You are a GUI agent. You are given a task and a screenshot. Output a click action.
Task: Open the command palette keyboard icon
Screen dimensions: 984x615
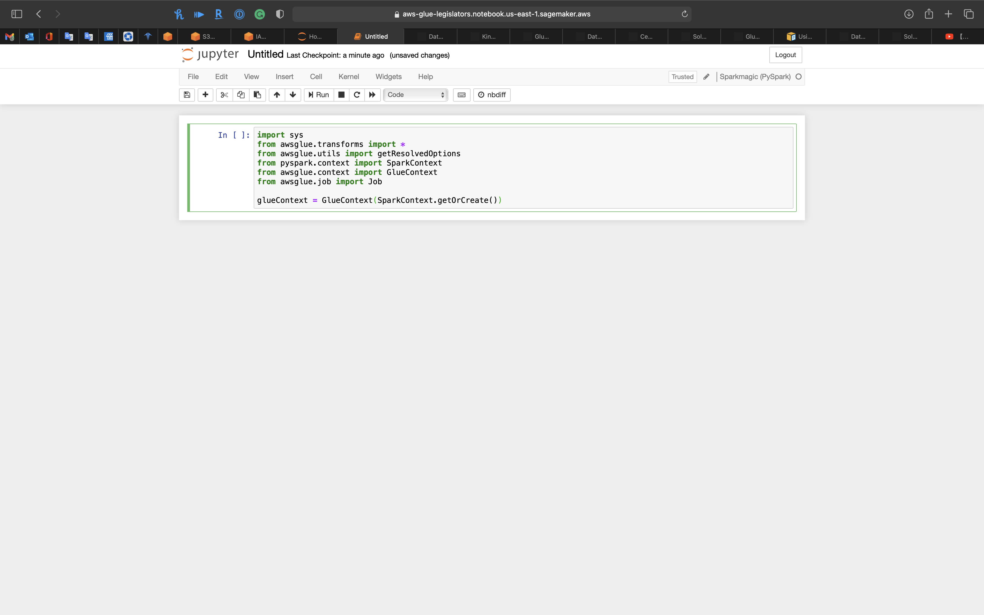[462, 95]
